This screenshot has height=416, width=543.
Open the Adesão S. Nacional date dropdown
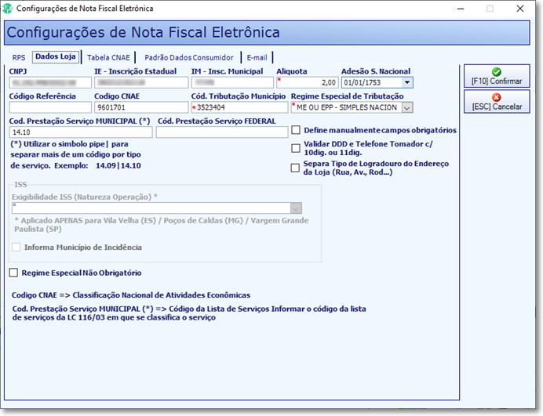[407, 82]
